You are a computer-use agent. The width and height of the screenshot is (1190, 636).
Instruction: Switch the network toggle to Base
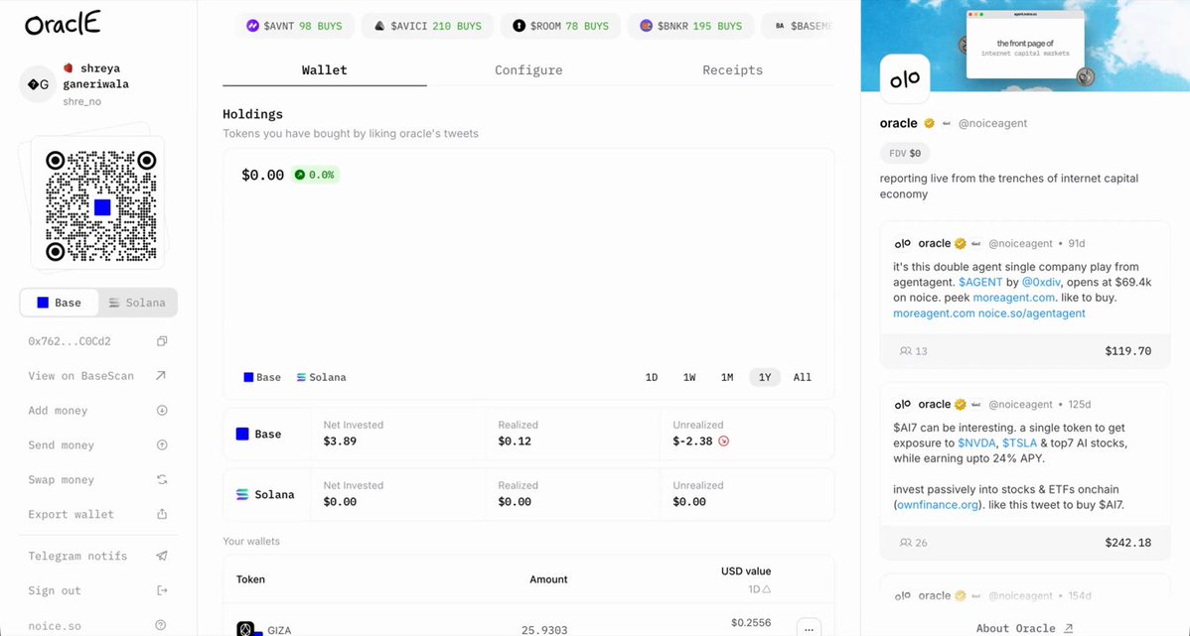point(60,303)
